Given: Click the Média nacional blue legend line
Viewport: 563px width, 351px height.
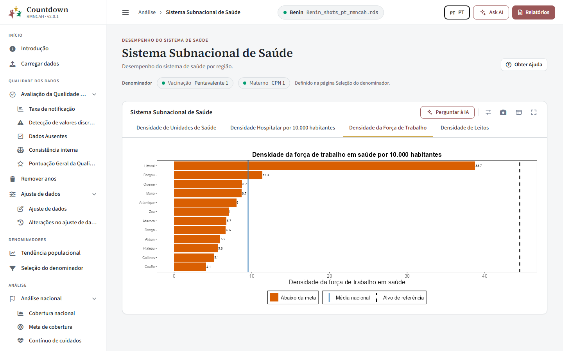Looking at the screenshot, I should tap(329, 298).
